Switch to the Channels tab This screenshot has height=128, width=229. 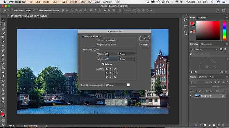click(203, 77)
